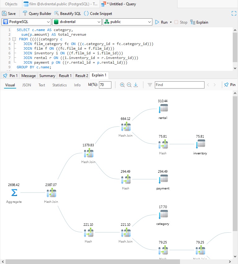Click the filter lines icon beside Find
Image resolution: width=238 pixels, height=264 pixels.
click(150, 85)
